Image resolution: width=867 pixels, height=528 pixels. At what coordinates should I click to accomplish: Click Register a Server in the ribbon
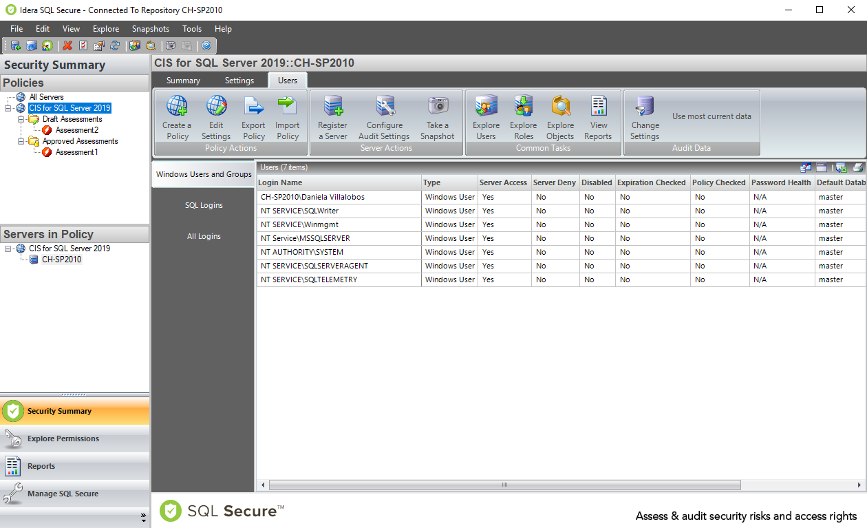[x=333, y=118]
